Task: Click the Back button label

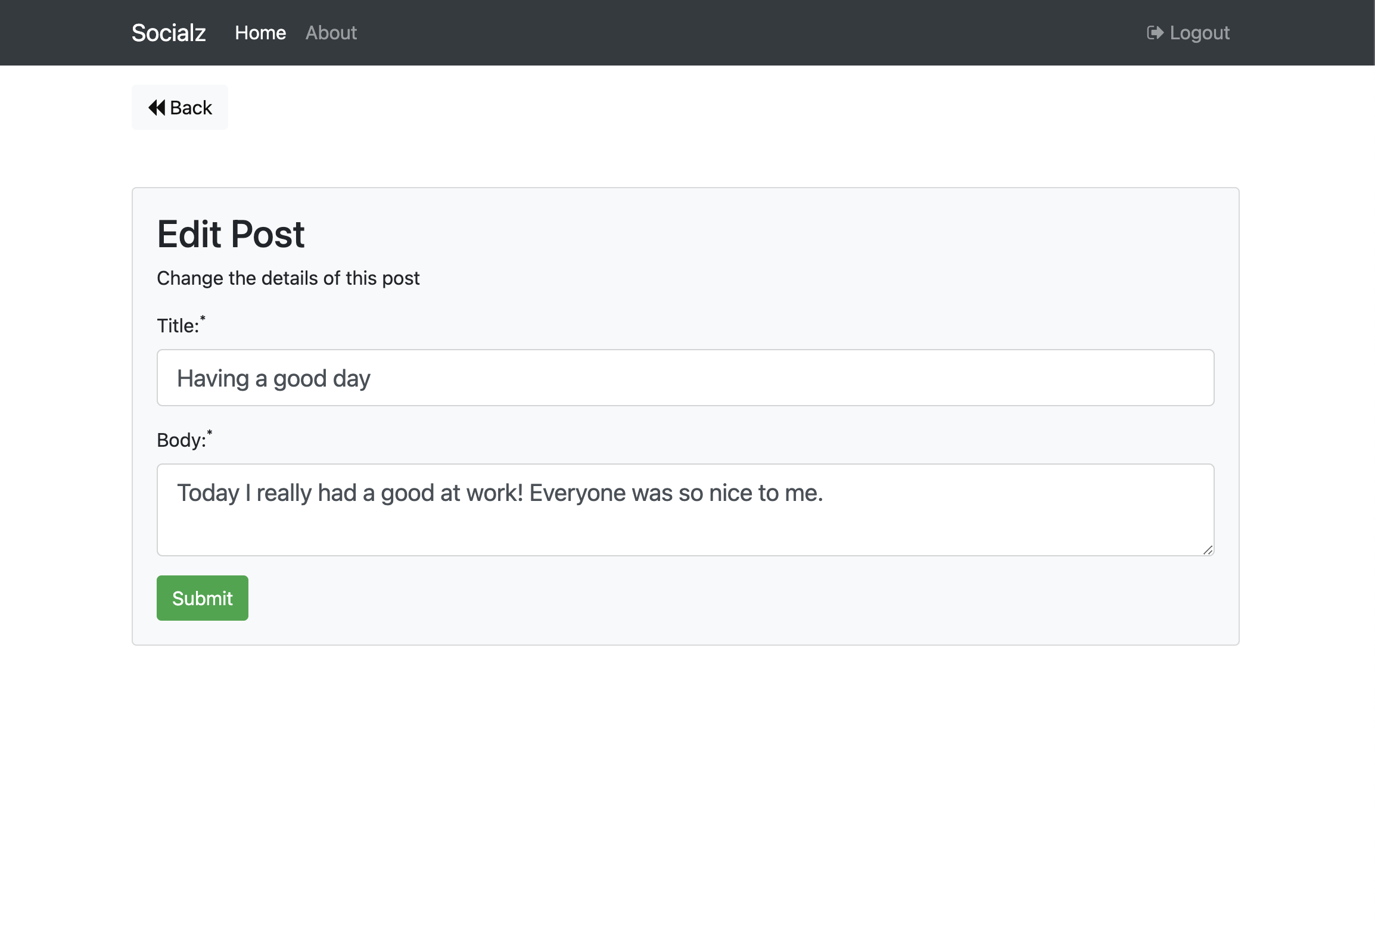Action: click(x=191, y=108)
